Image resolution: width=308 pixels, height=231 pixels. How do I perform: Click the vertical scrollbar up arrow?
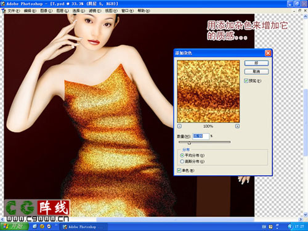click(306, 17)
